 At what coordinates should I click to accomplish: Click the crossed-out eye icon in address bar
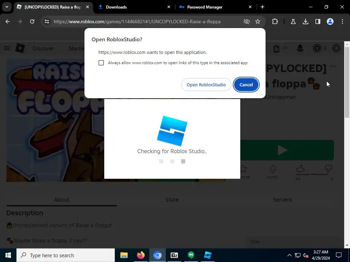[246, 21]
